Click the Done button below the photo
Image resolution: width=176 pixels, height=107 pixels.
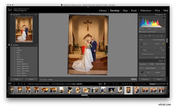point(134,79)
